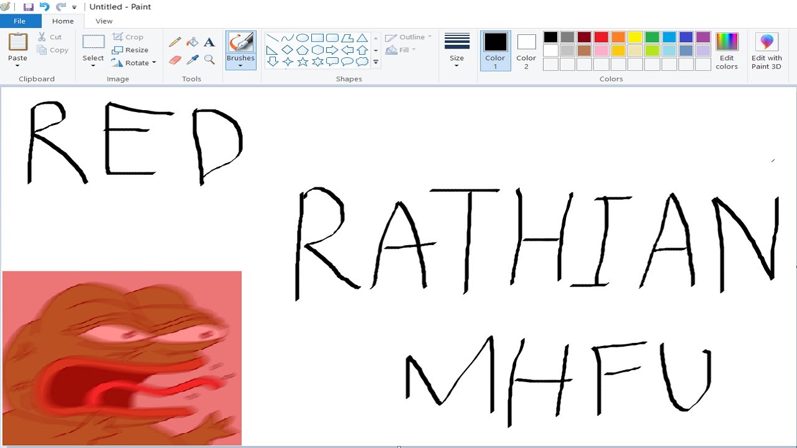Switch to the Home tab

(x=63, y=21)
